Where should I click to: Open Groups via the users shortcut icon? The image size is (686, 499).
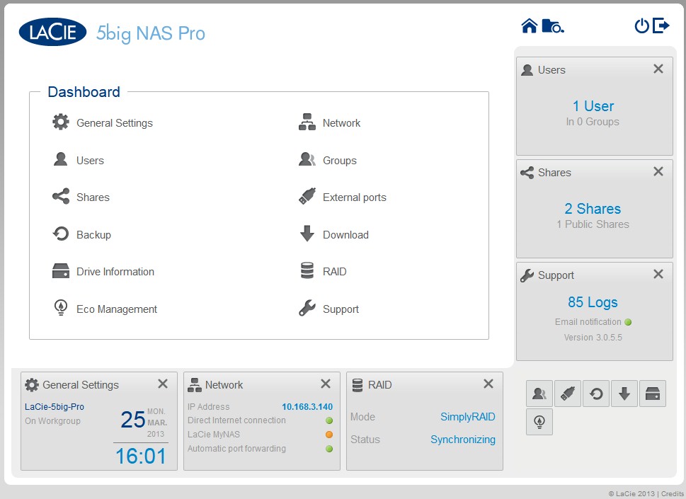point(539,393)
